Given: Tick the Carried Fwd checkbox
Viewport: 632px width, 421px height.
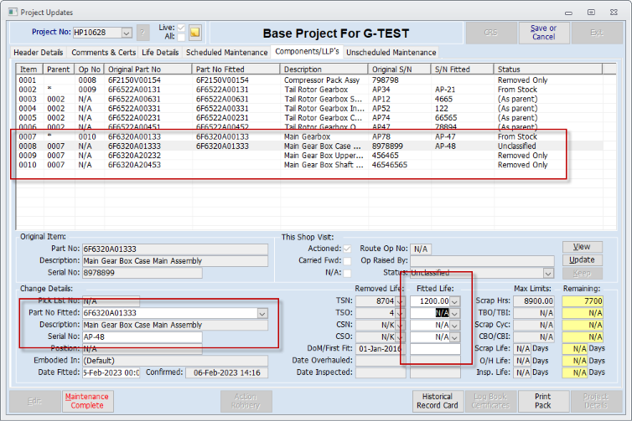Looking at the screenshot, I should (347, 261).
